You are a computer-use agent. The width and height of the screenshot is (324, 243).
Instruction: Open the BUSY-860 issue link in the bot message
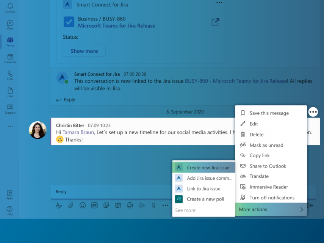pos(236,81)
